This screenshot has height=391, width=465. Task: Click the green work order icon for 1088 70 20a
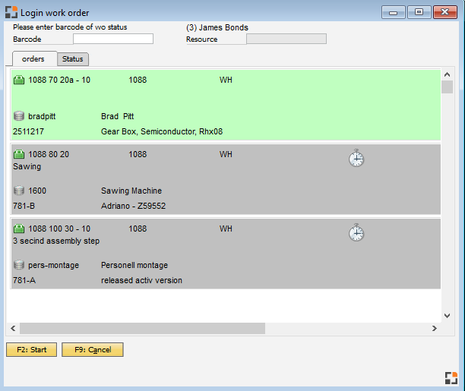tap(19, 80)
